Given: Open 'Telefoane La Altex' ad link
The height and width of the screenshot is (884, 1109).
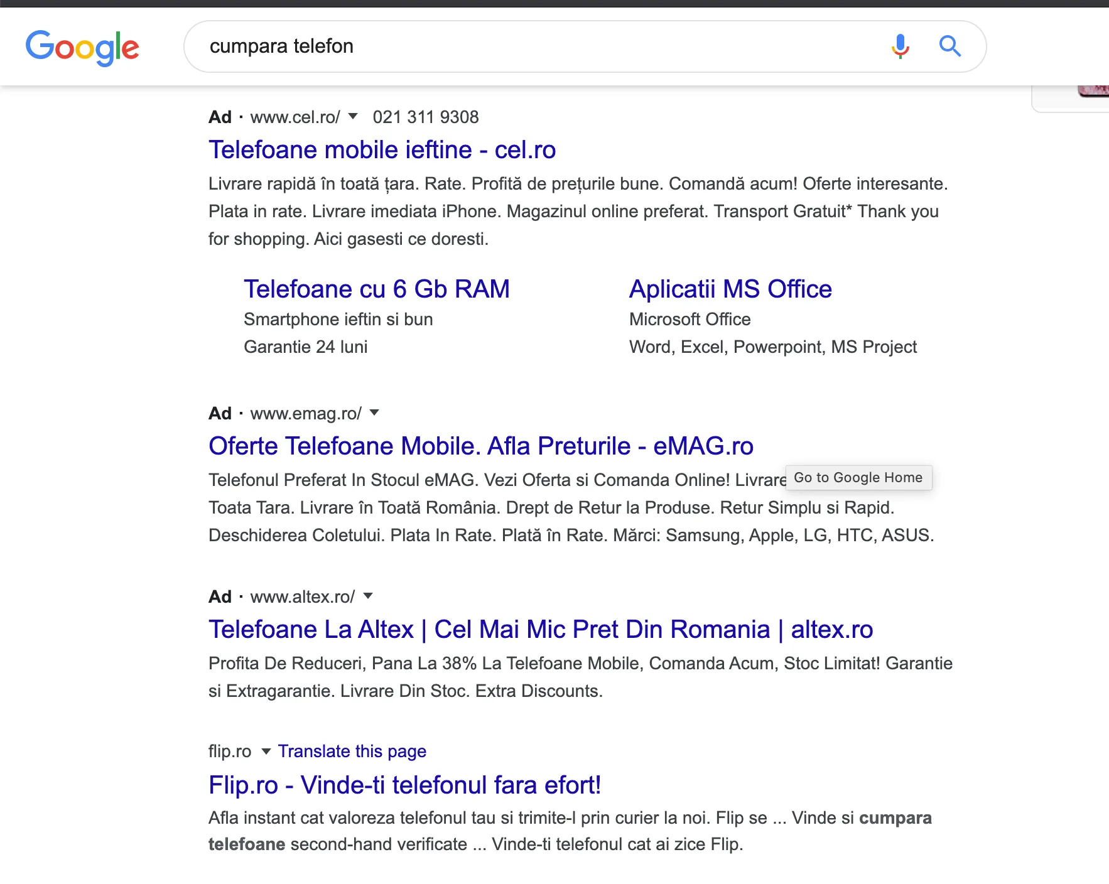Looking at the screenshot, I should [x=541, y=630].
